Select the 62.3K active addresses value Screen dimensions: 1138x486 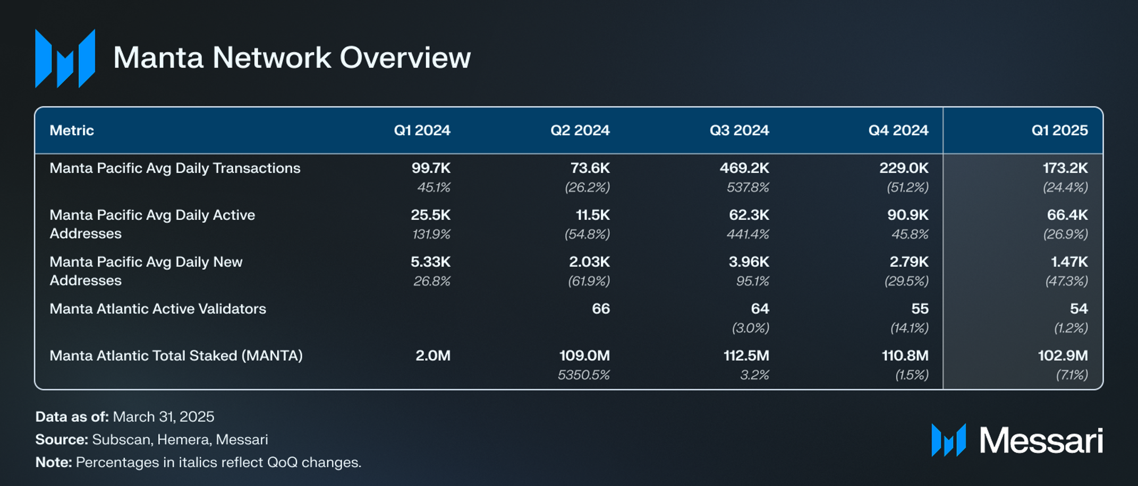749,215
